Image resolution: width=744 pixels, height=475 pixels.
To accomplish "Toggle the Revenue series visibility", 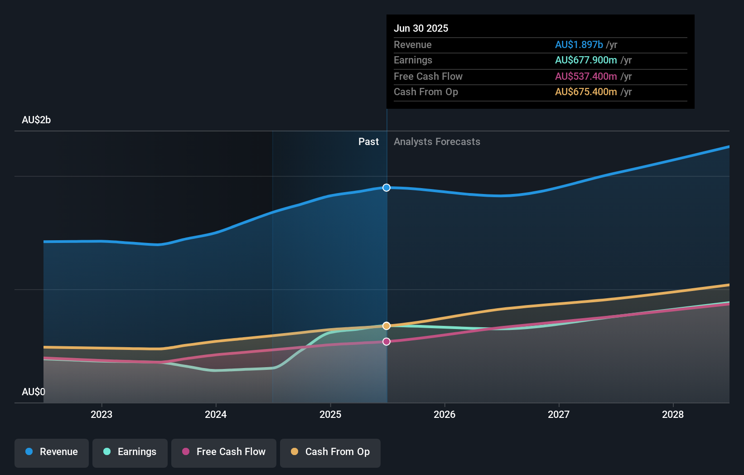I will pyautogui.click(x=51, y=452).
